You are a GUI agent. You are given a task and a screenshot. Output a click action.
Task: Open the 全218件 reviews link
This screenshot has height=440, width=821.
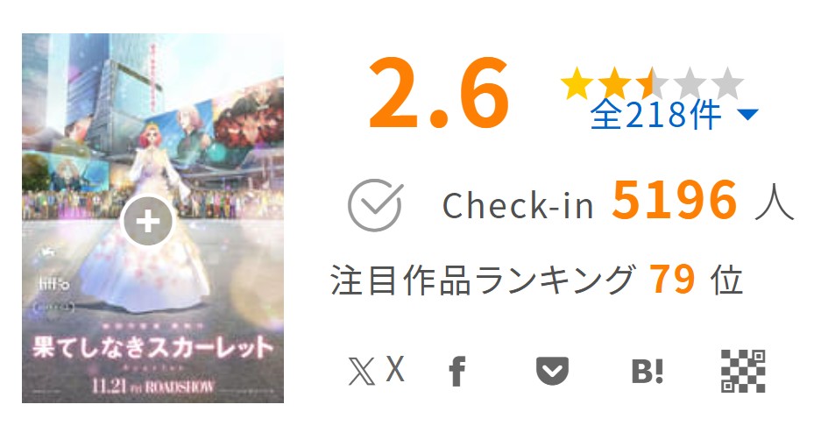(x=655, y=115)
